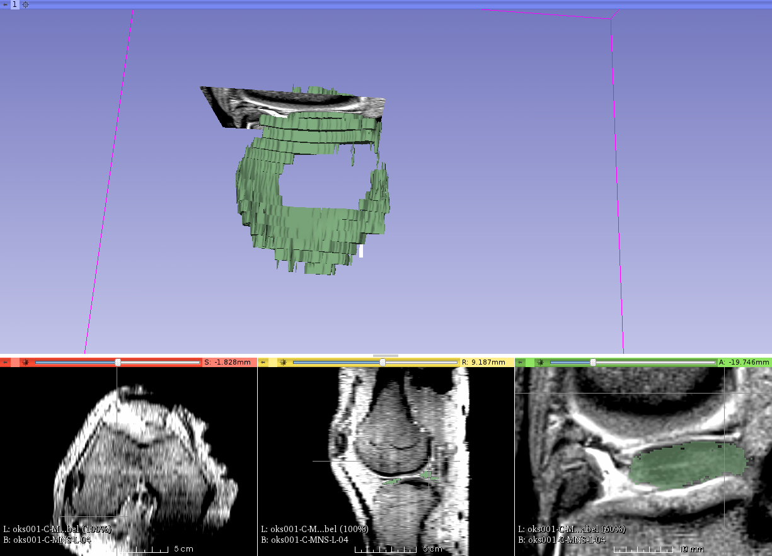Click the red slice offset slider handle
Image resolution: width=772 pixels, height=556 pixels.
(118, 363)
